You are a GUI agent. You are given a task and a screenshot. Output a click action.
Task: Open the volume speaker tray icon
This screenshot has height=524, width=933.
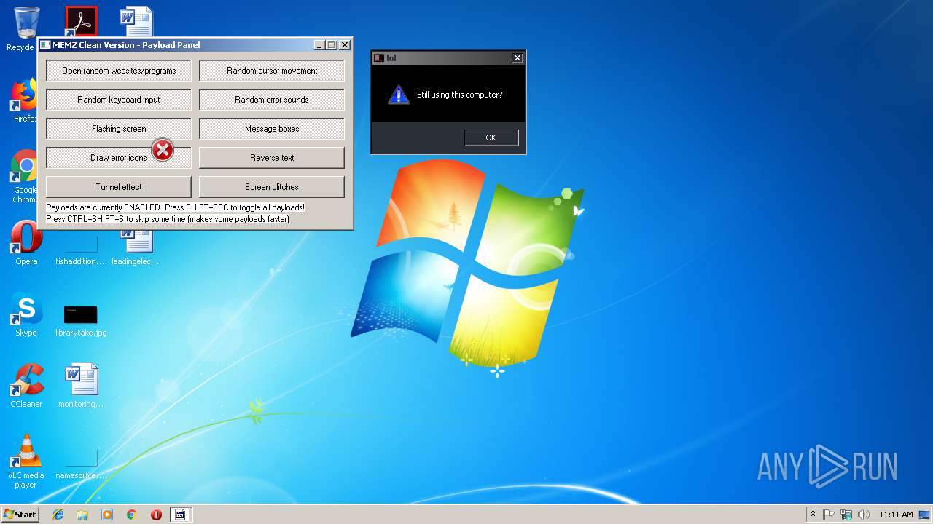pyautogui.click(x=864, y=515)
